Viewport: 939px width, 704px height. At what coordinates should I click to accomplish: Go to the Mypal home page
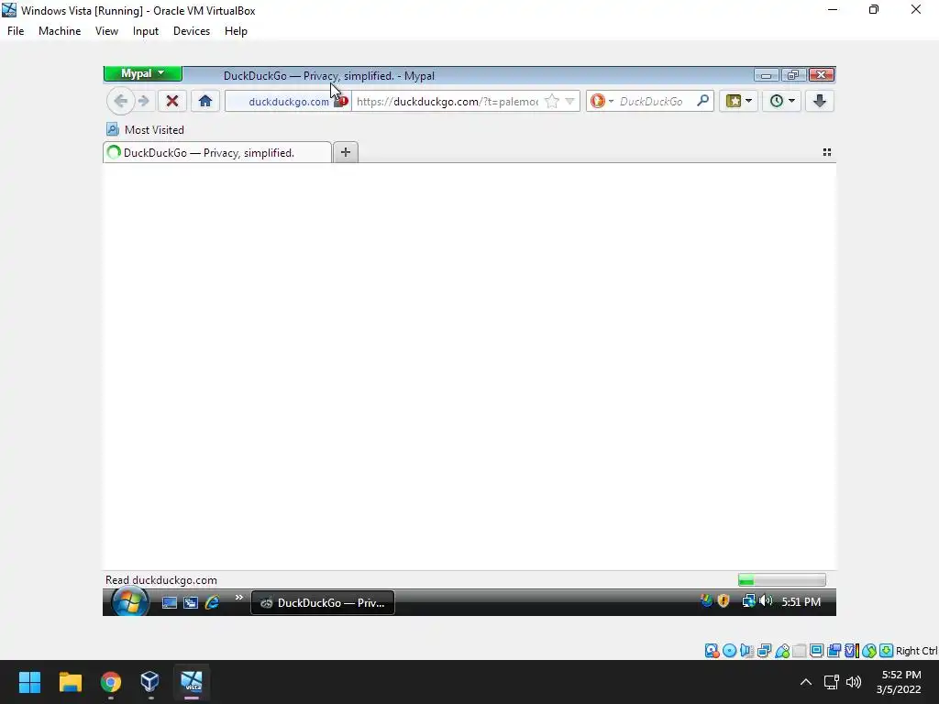point(205,101)
